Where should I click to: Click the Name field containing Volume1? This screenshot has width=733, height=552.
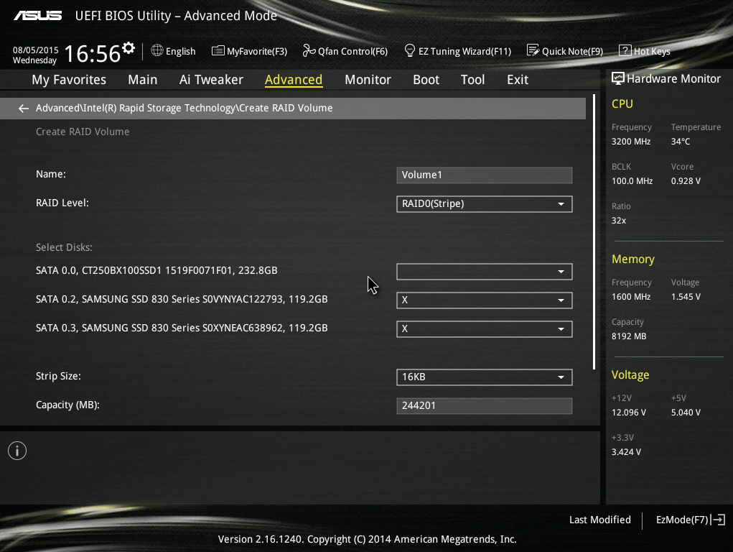[485, 175]
